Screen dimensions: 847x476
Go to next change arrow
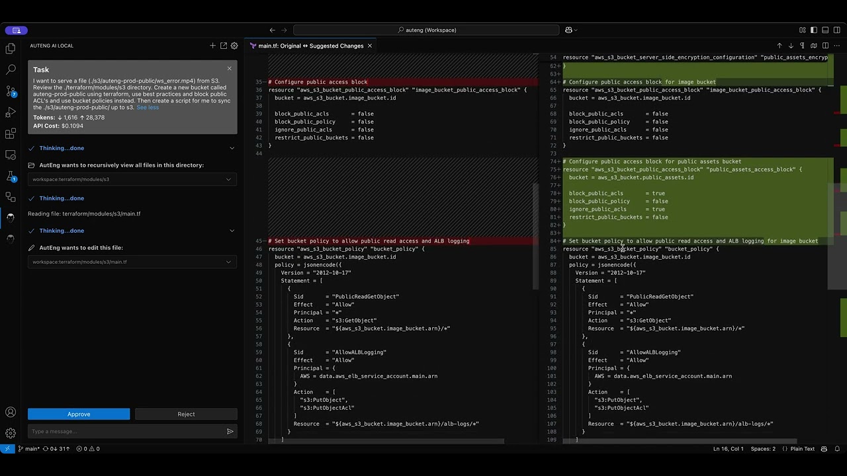click(791, 46)
